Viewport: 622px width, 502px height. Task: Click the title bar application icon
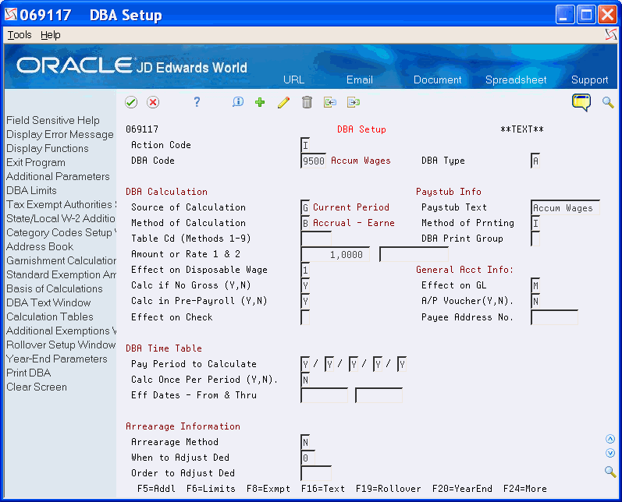[11, 14]
